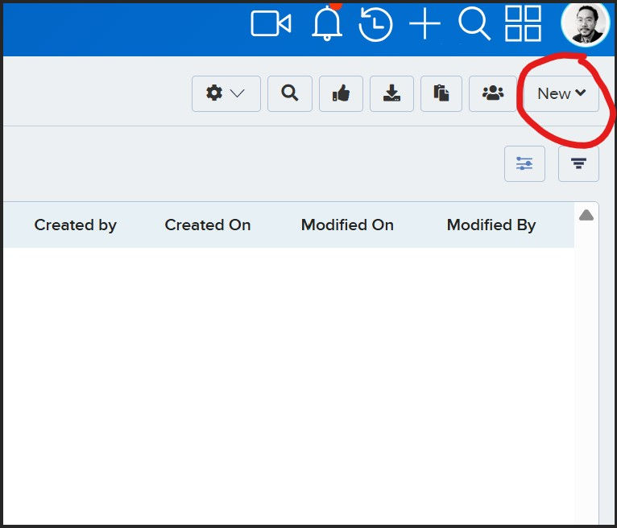
Task: Open the column settings sliders icon
Action: pyautogui.click(x=524, y=163)
